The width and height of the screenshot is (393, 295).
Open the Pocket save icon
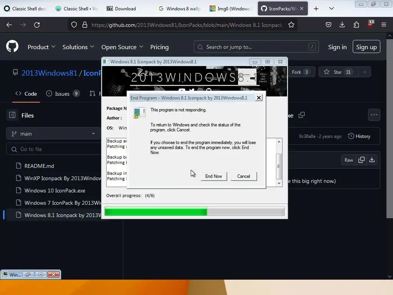point(329,25)
